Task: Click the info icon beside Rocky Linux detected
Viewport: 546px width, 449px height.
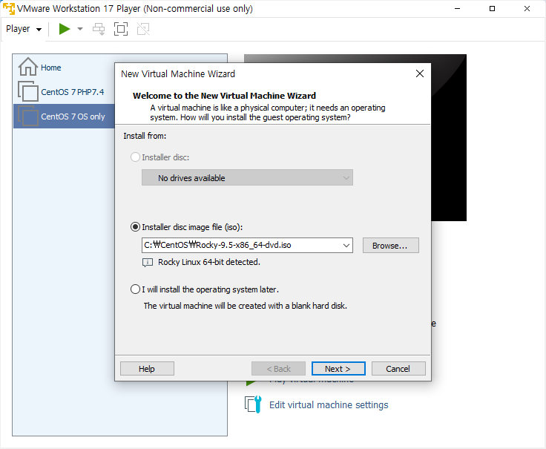Action: click(x=148, y=262)
